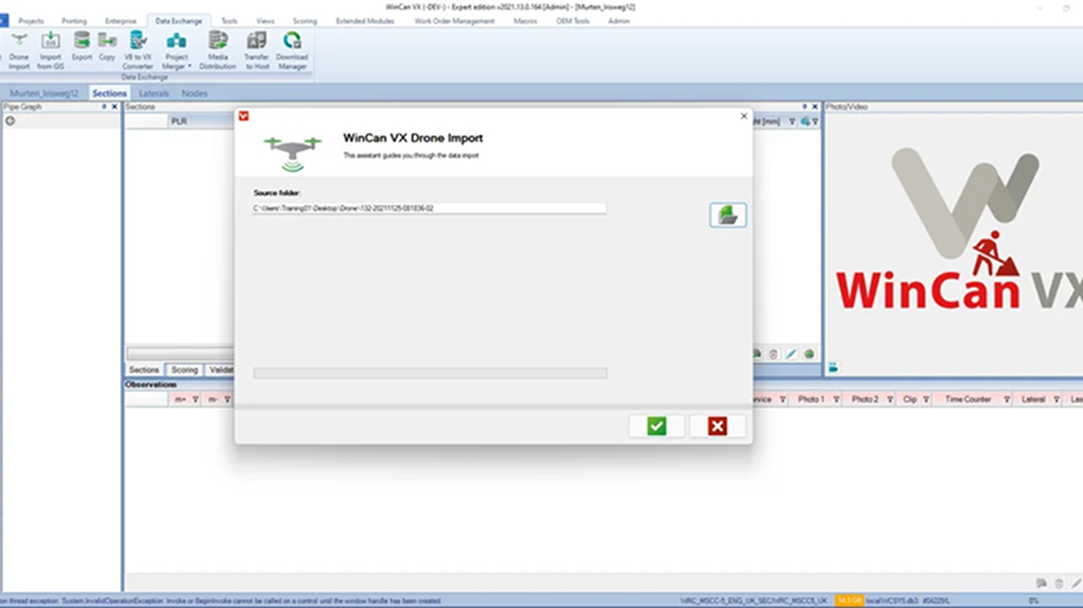Pin the Sections panel
Image resolution: width=1083 pixels, height=608 pixels.
click(804, 107)
